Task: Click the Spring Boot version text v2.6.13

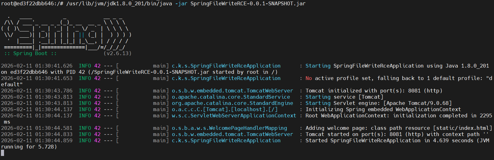Action: [118, 54]
